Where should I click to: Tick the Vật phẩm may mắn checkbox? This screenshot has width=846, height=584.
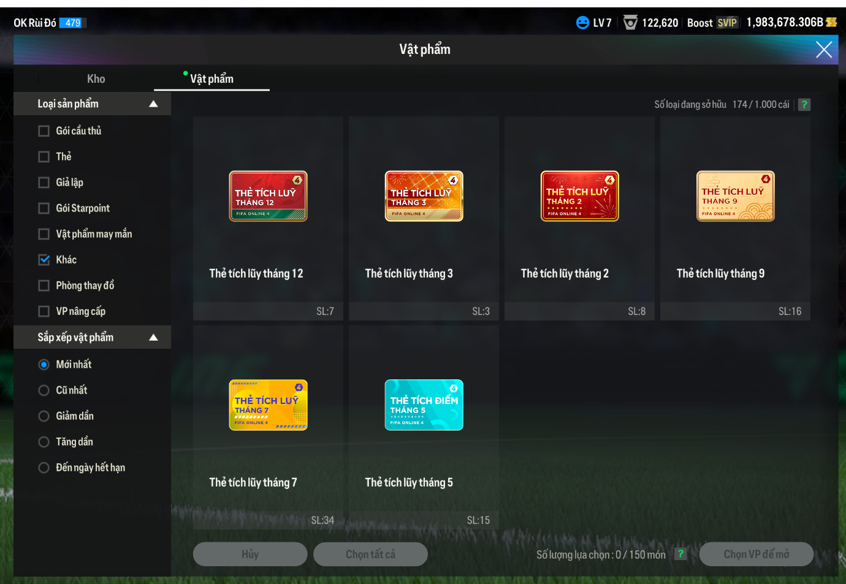pyautogui.click(x=44, y=234)
